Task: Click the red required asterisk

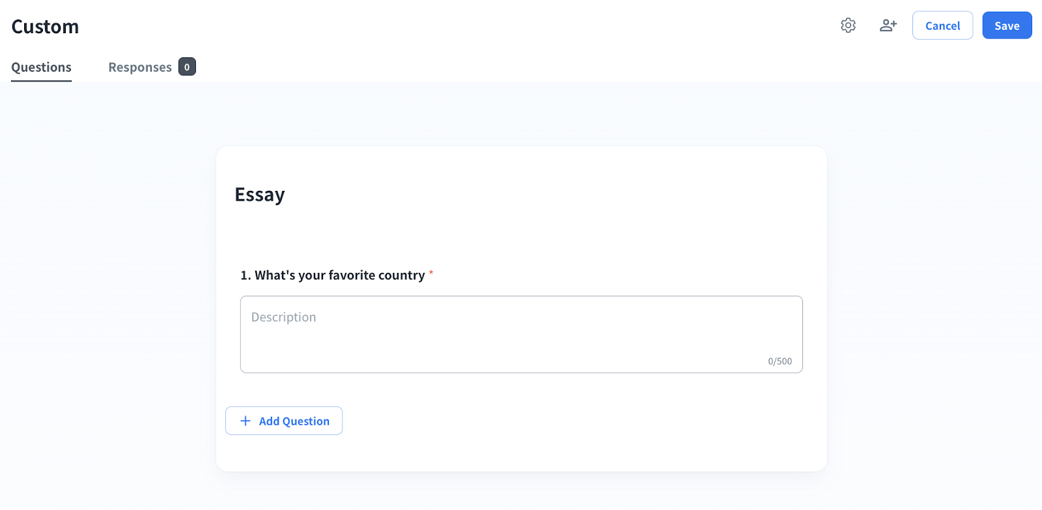Action: pos(431,273)
